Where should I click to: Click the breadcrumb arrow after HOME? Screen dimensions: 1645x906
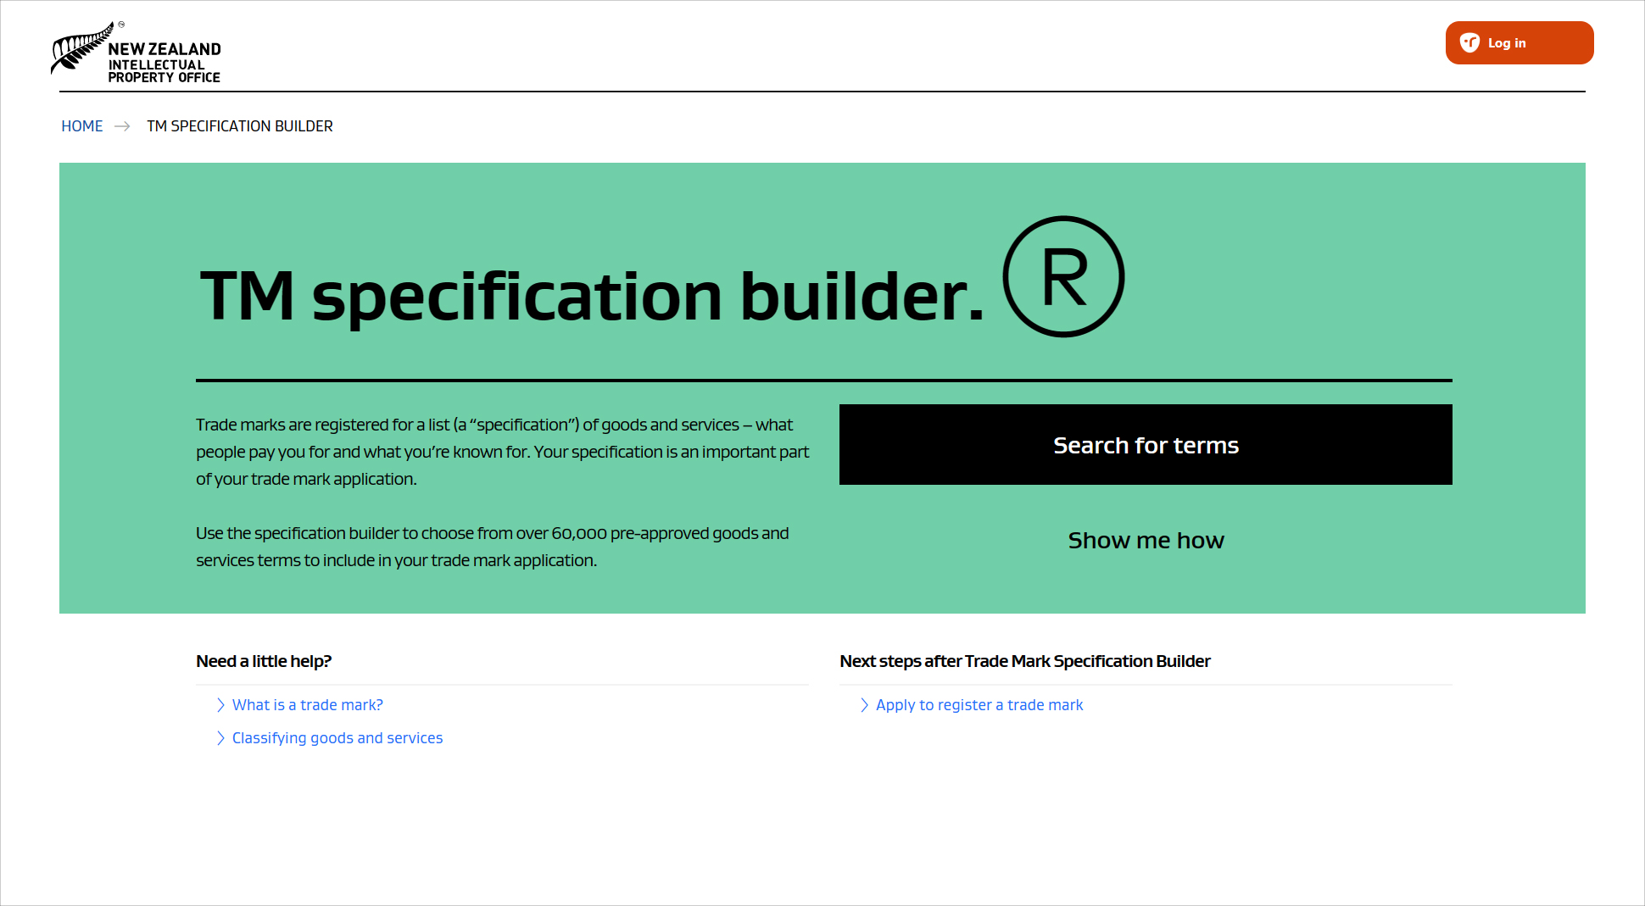(x=122, y=126)
